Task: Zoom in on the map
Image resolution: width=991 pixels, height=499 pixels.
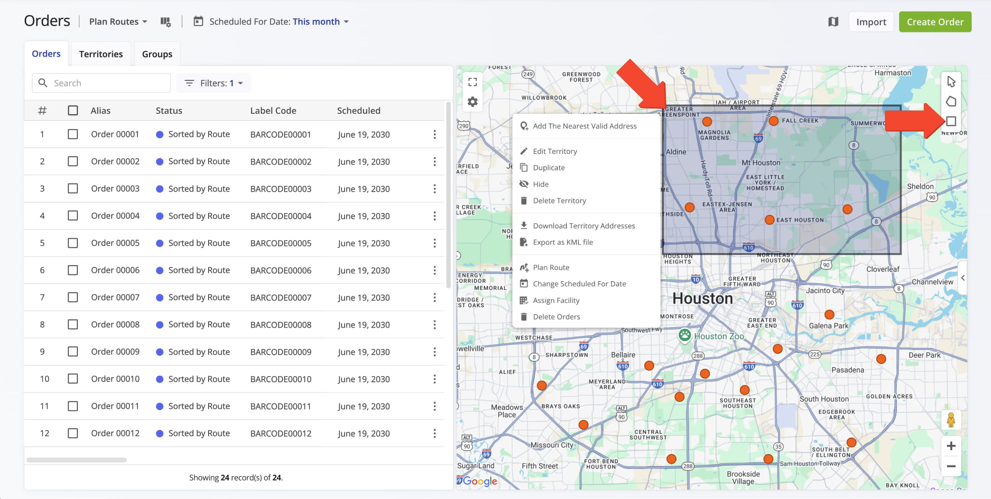Action: (951, 446)
